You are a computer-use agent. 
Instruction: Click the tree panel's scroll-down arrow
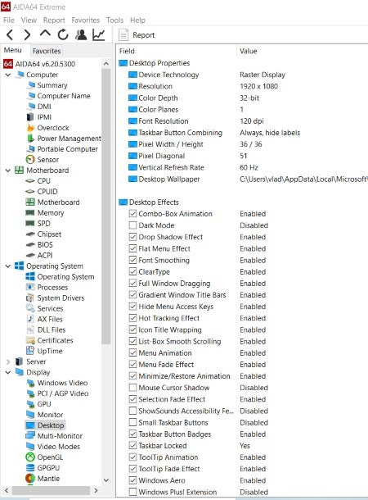(x=106, y=480)
